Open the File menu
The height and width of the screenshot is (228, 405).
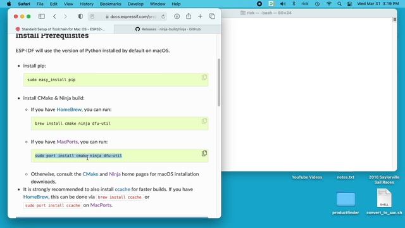pos(40,4)
